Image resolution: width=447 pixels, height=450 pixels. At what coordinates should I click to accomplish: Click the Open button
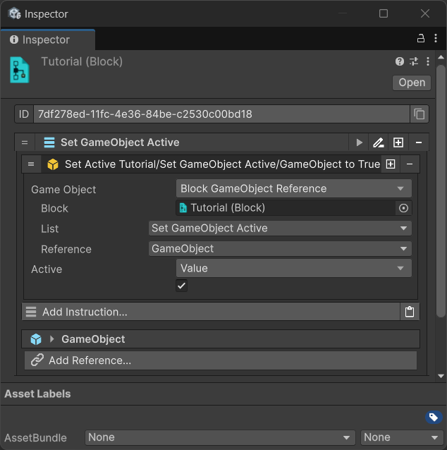(x=412, y=83)
